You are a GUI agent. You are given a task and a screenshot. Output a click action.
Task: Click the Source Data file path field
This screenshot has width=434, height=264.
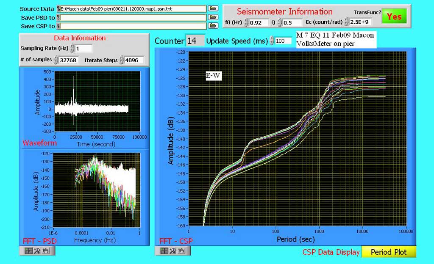(134, 9)
